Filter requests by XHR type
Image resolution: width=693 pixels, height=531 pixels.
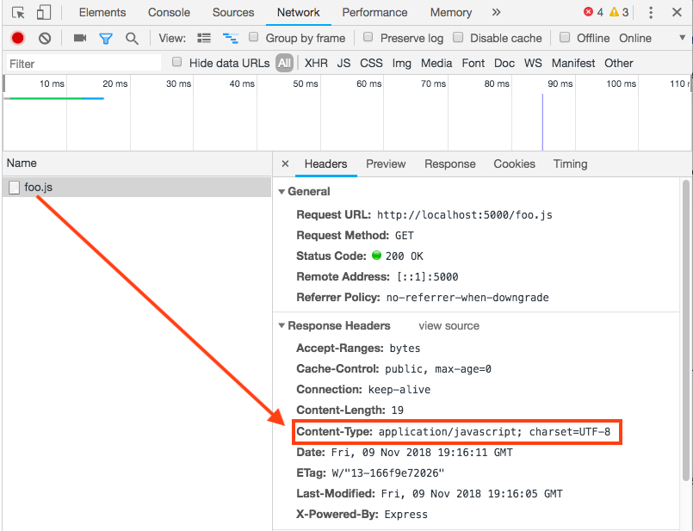(316, 63)
